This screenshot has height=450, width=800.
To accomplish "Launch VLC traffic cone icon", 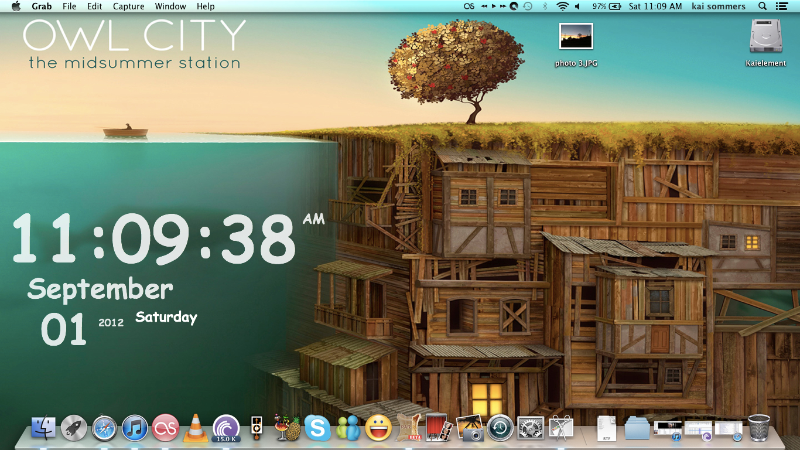I will click(x=196, y=428).
